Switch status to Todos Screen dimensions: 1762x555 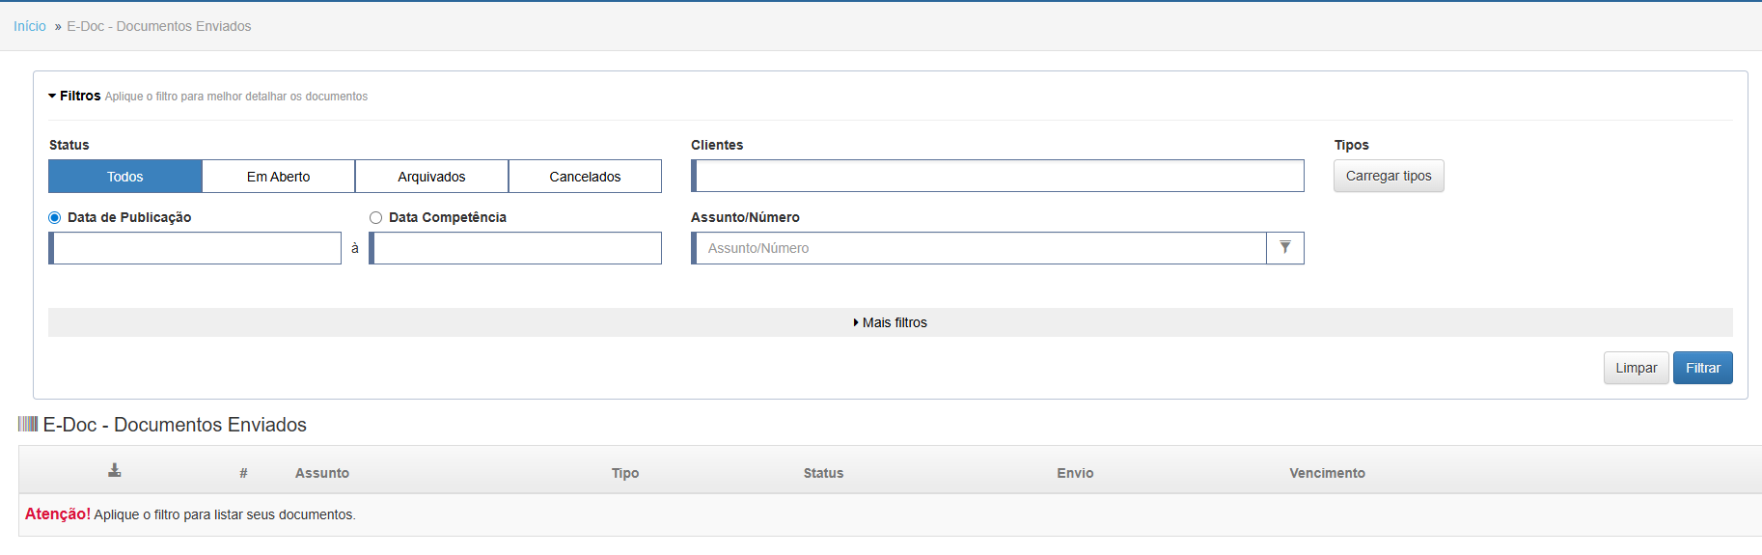click(125, 177)
